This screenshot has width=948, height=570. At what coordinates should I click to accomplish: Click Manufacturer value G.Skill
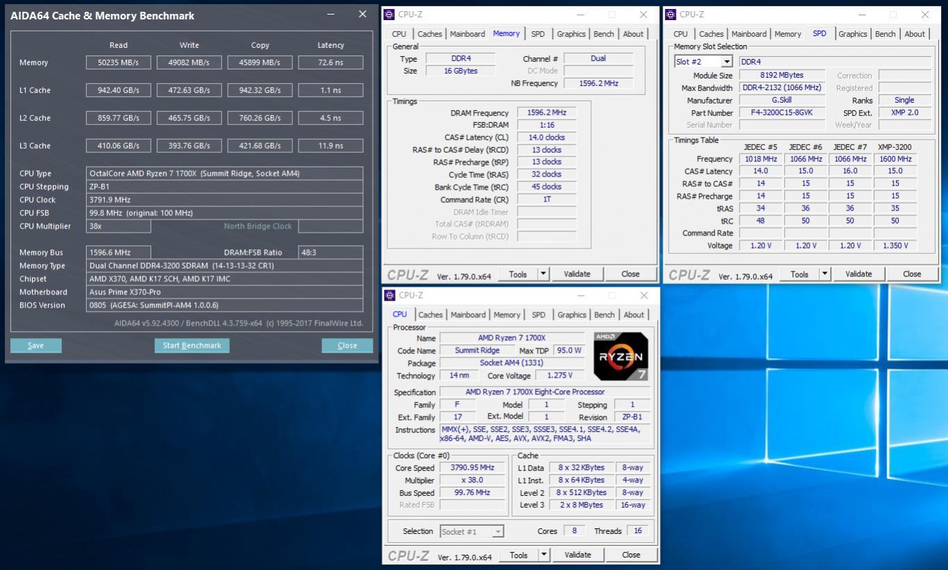[782, 101]
